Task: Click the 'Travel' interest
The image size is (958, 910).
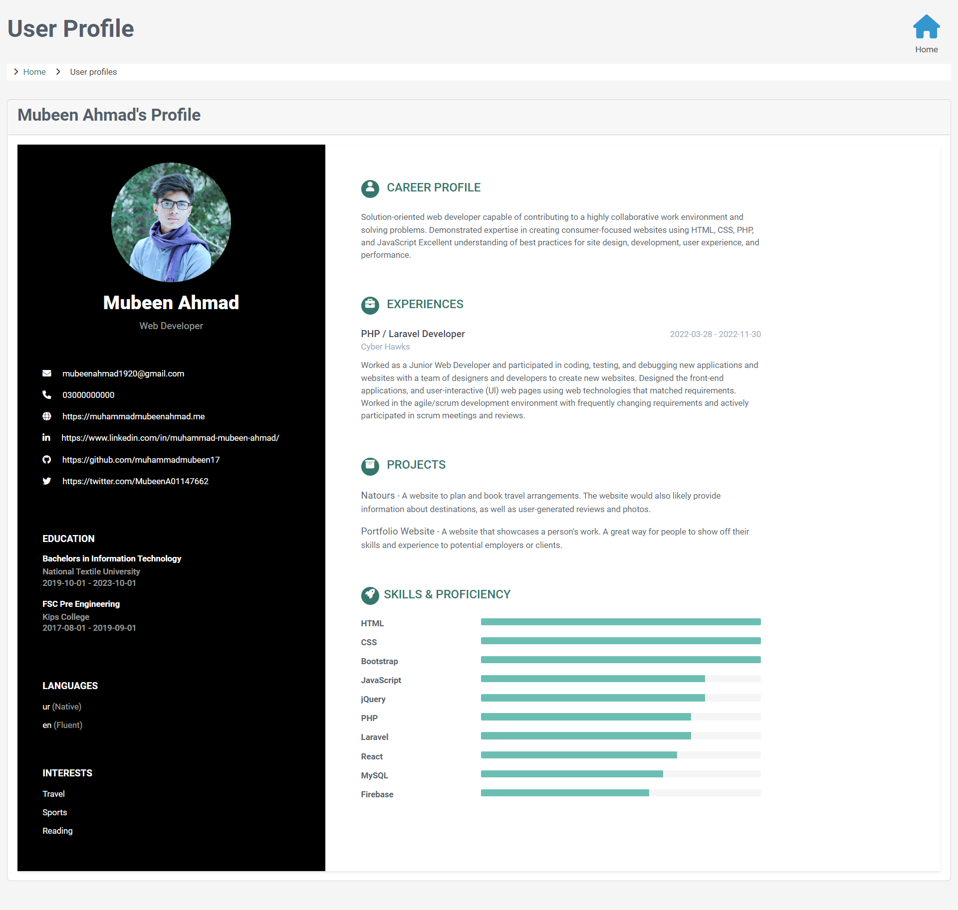Action: click(x=53, y=794)
